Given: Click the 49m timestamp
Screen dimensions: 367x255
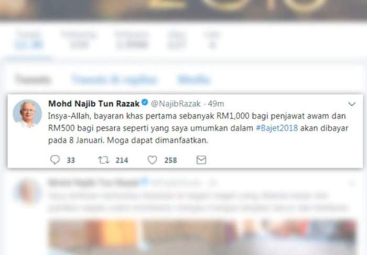Looking at the screenshot, I should [x=216, y=104].
